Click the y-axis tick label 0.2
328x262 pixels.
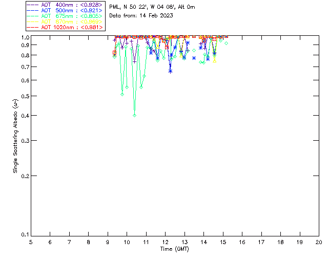pyautogui.click(x=25, y=176)
